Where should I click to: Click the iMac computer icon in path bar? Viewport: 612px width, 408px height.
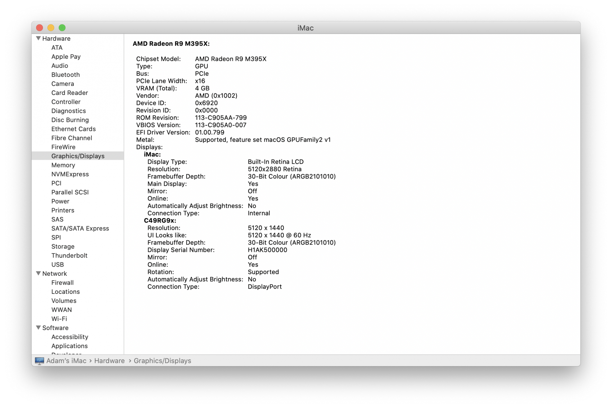click(x=39, y=361)
